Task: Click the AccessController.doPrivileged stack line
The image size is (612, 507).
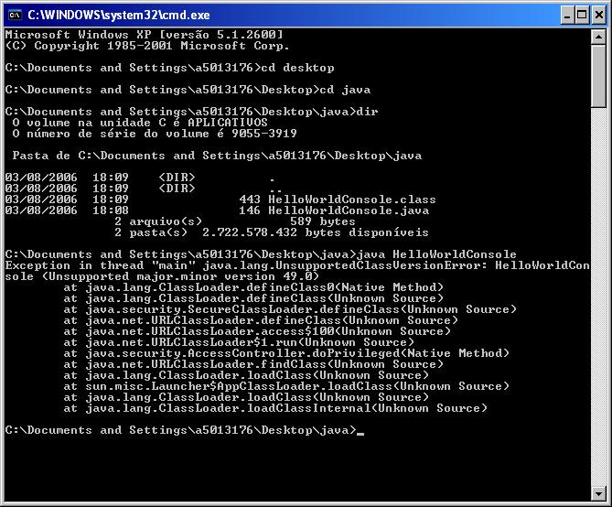Action: click(286, 353)
